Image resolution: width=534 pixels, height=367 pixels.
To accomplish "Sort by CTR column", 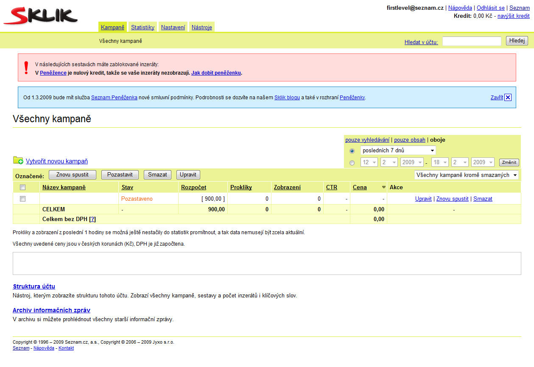I will coord(332,188).
